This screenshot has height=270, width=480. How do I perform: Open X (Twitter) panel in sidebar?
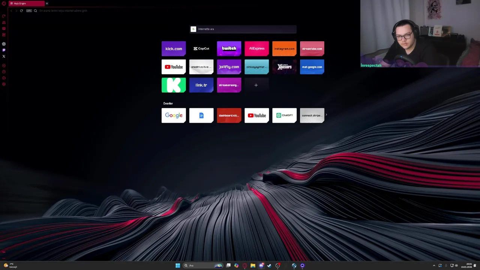point(4,56)
